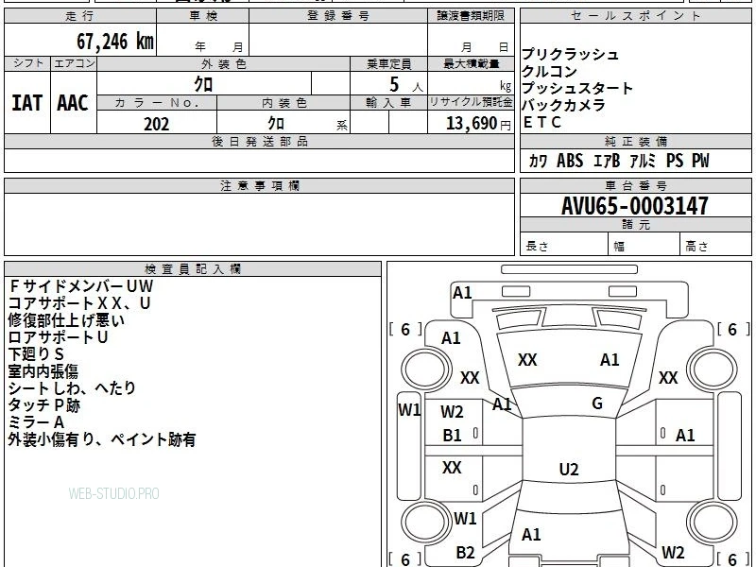
Task: Select the FサイドメンバーUW note
Action: click(x=80, y=286)
